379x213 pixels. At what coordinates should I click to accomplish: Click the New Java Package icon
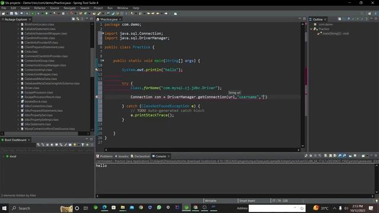[81, 14]
